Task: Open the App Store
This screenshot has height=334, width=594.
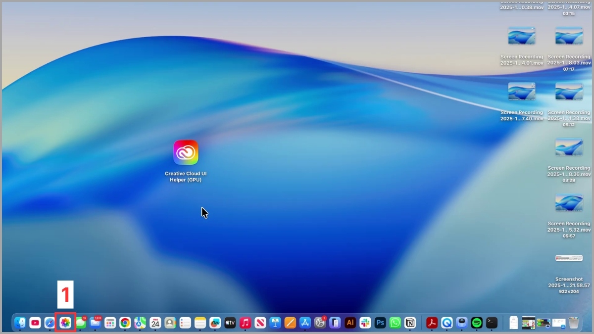Action: pos(305,323)
